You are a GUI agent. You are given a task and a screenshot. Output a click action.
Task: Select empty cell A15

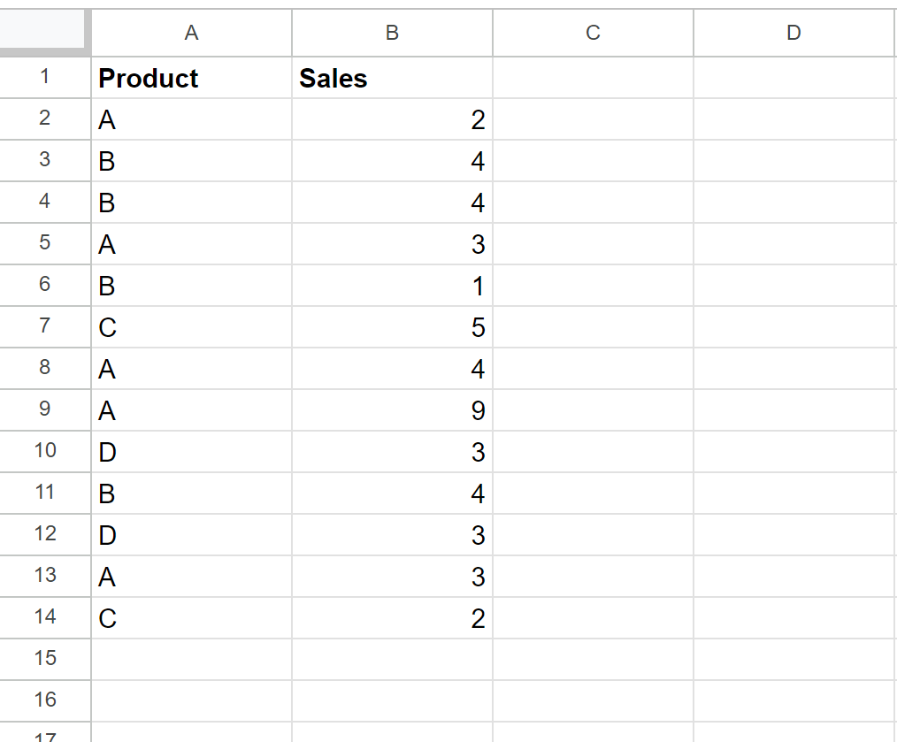click(192, 660)
